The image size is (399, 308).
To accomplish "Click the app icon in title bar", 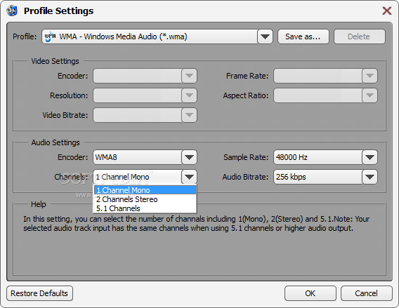I will click(12, 11).
